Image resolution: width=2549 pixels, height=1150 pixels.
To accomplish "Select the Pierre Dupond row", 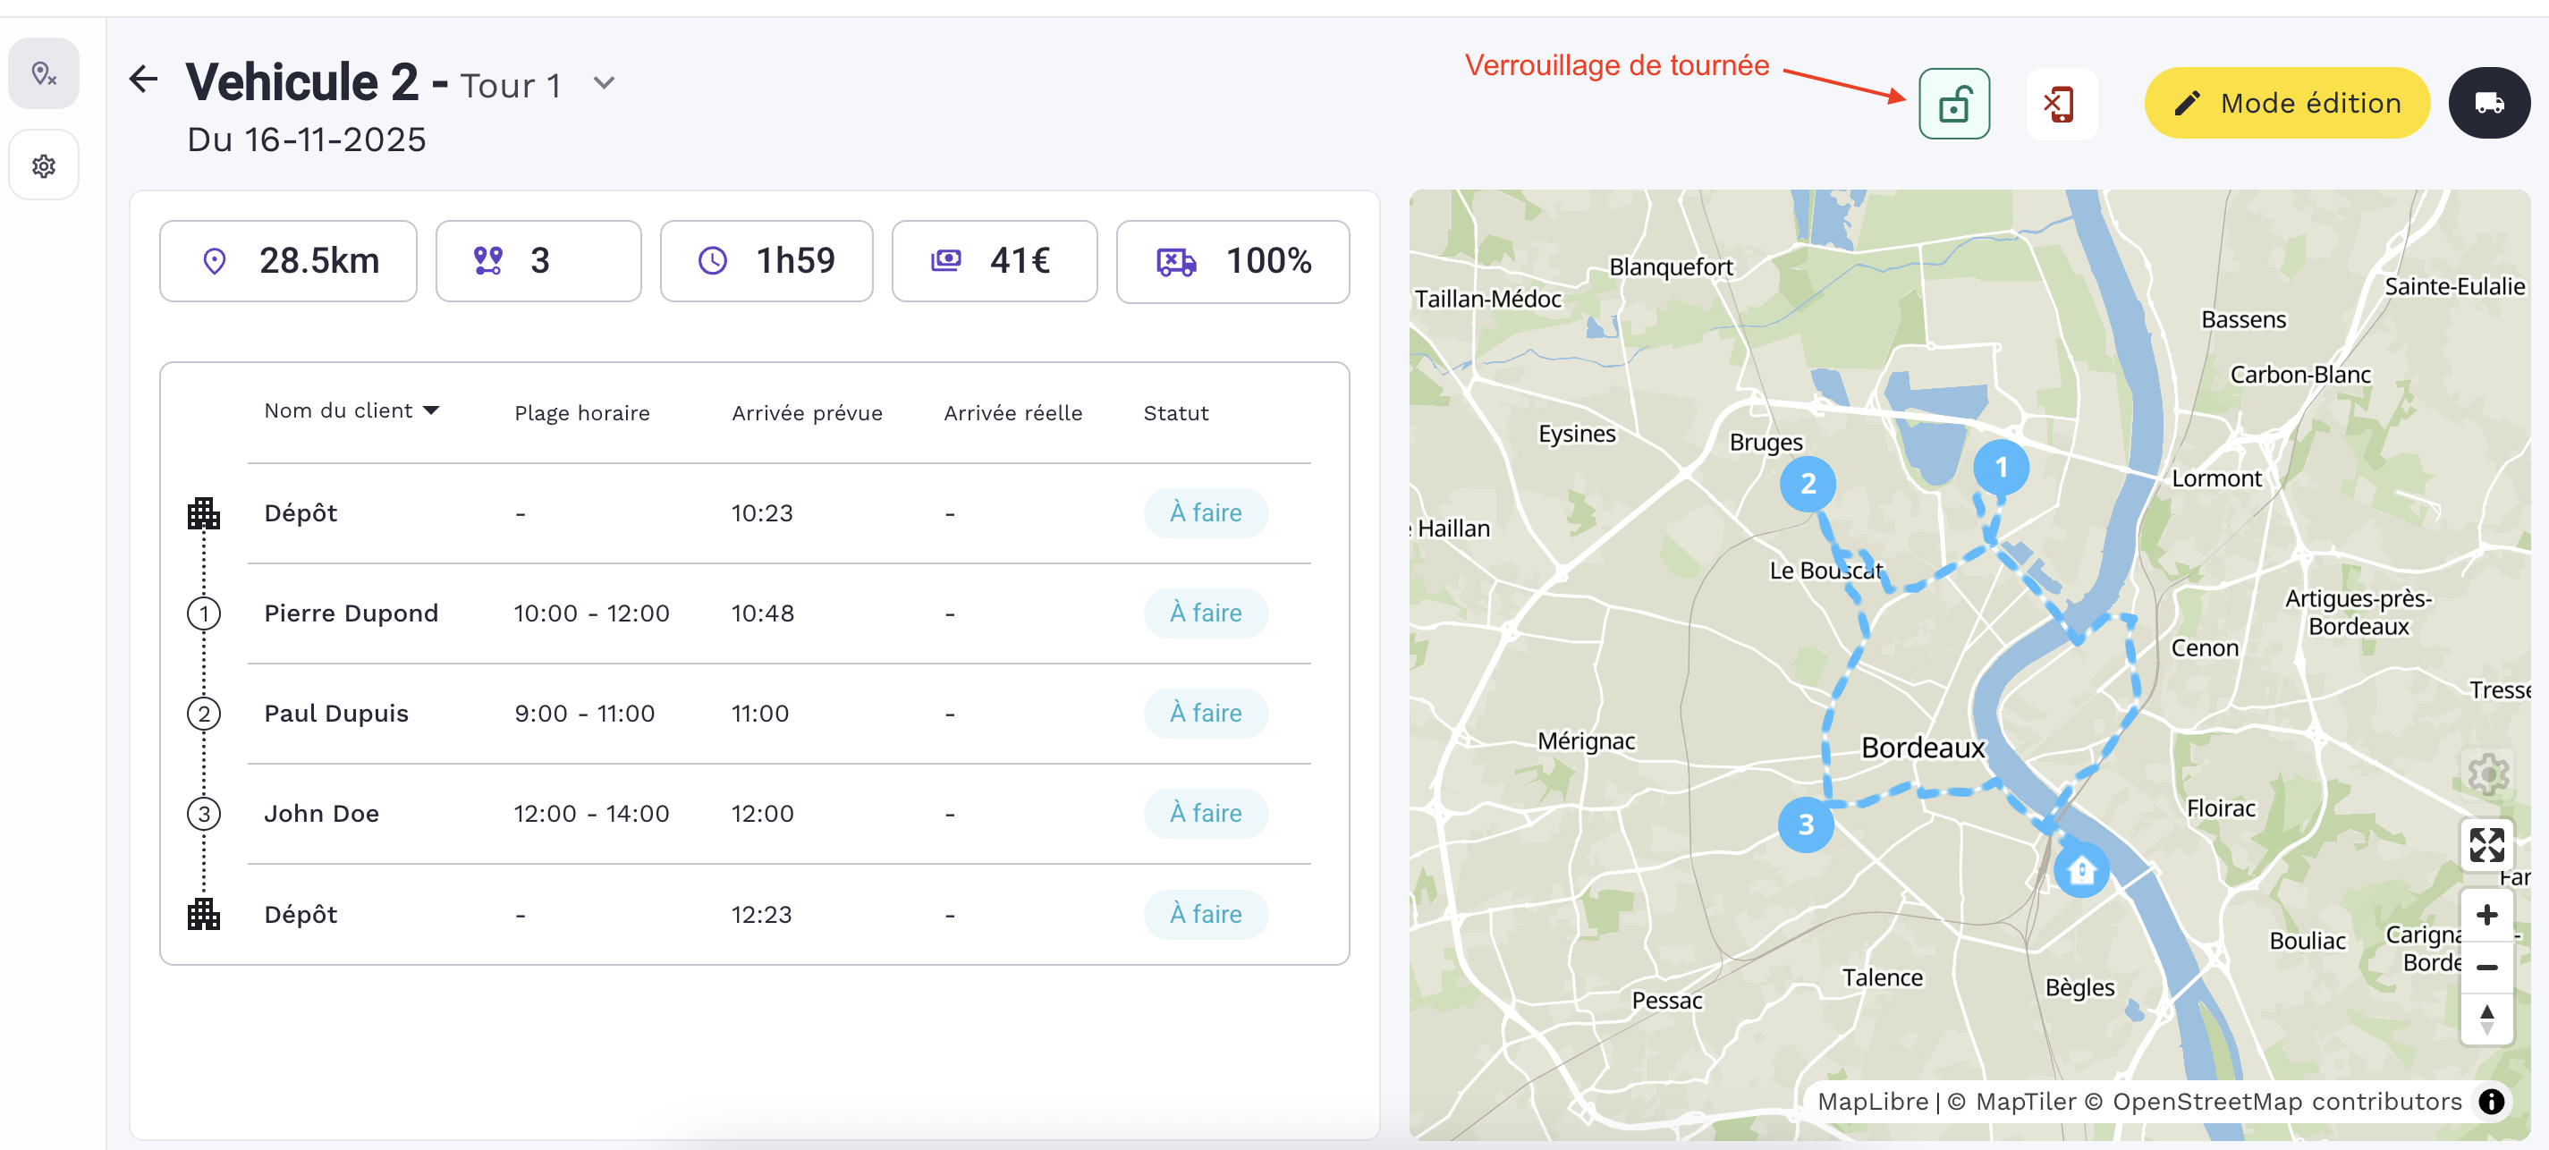I will 351,613.
